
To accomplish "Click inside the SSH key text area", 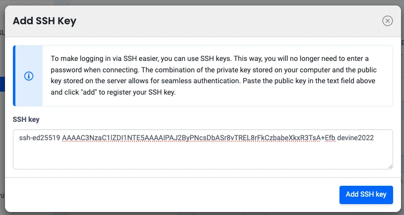I will [202, 150].
